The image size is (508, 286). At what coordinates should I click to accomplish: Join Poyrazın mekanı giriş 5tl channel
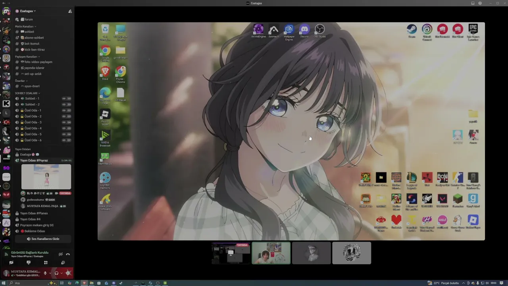click(x=43, y=225)
